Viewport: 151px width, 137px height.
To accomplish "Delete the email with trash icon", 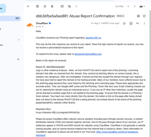I will click(x=52, y=6).
